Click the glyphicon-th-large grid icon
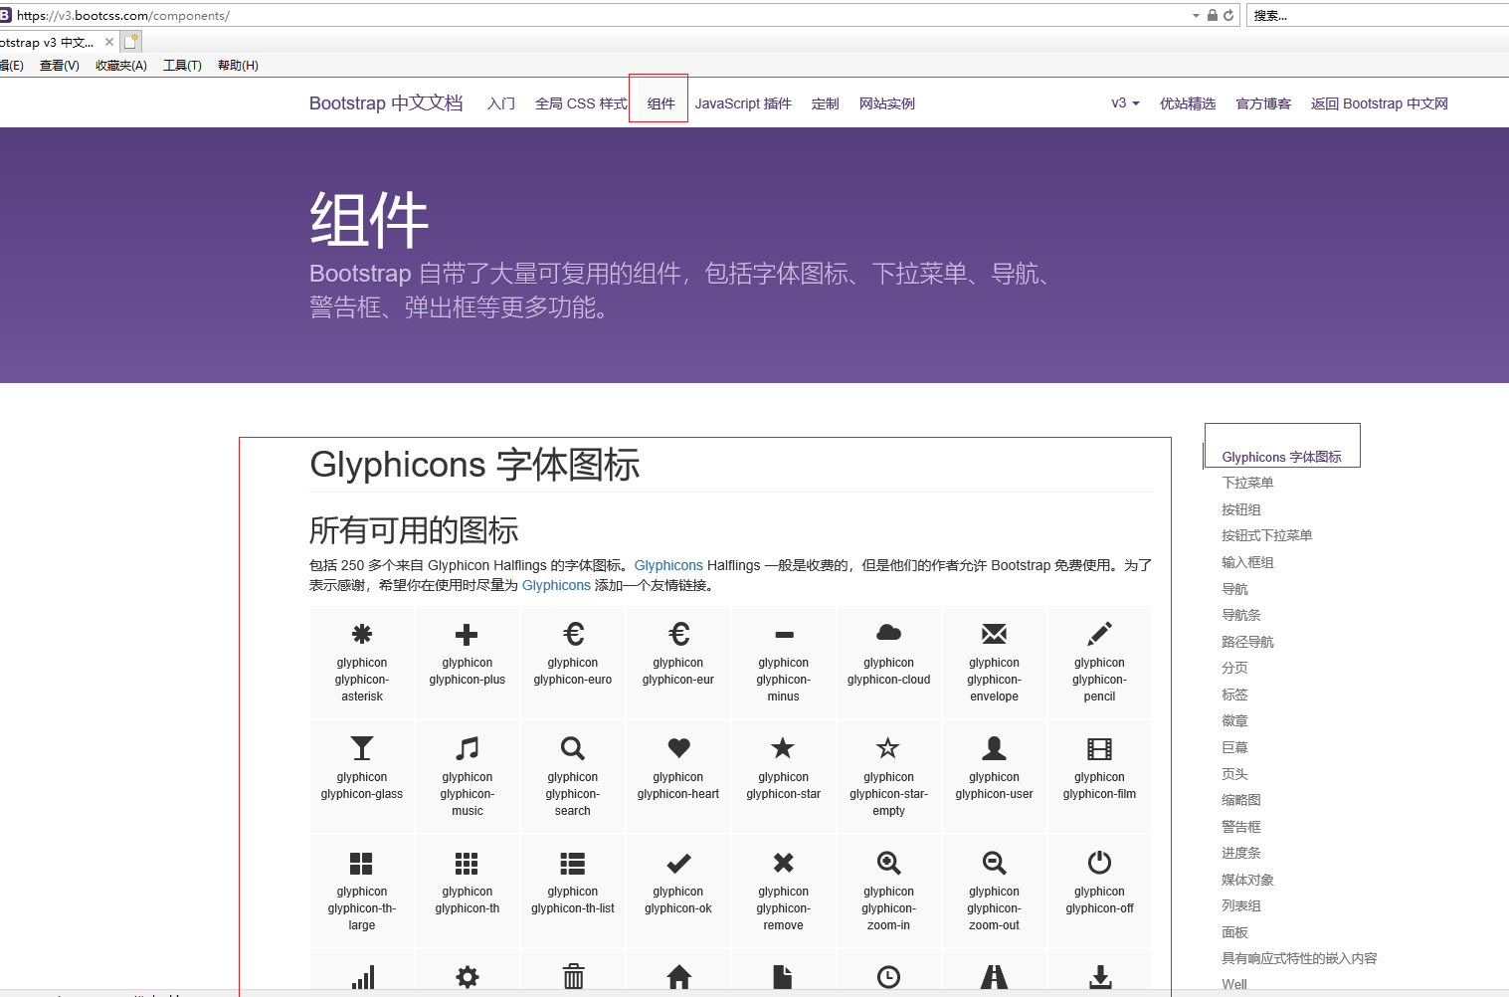This screenshot has height=997, width=1509. (361, 863)
